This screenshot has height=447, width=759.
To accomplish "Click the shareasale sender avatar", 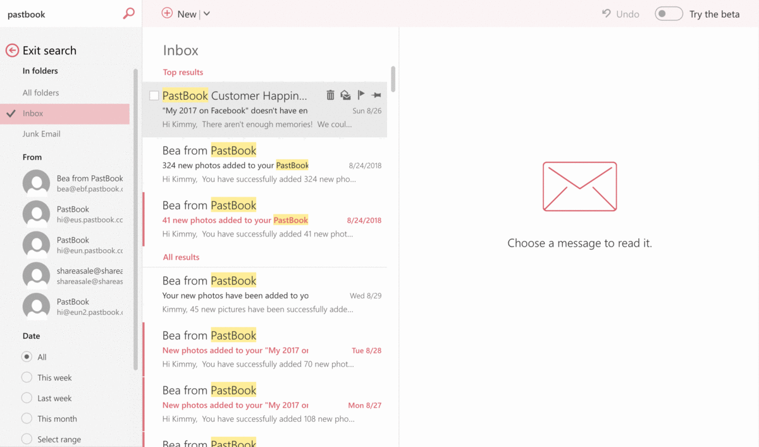I will coord(36,275).
